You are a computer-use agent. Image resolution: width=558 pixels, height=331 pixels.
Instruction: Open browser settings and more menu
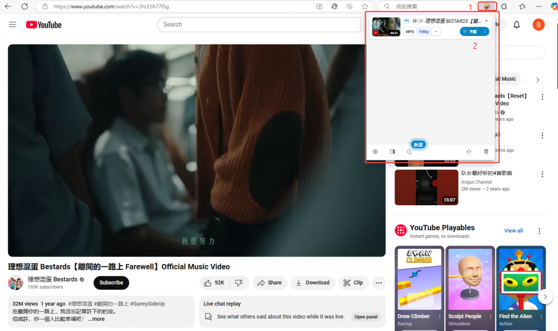539,6
